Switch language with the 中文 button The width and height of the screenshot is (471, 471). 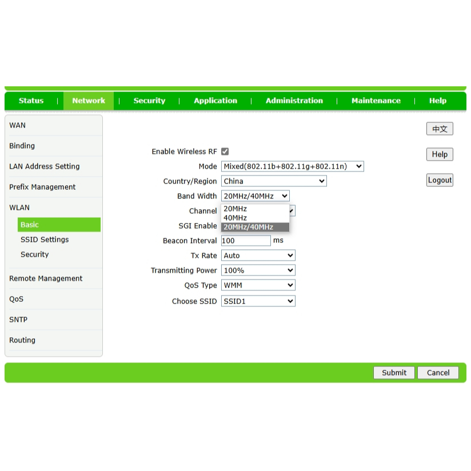point(440,129)
